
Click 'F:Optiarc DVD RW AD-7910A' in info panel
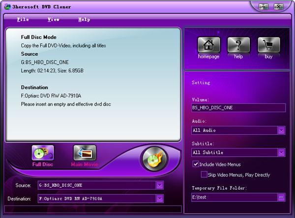tap(51, 96)
